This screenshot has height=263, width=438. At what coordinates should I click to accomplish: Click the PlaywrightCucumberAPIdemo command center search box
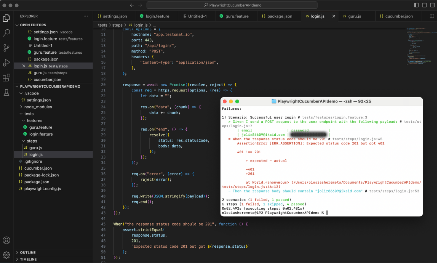tap(232, 5)
